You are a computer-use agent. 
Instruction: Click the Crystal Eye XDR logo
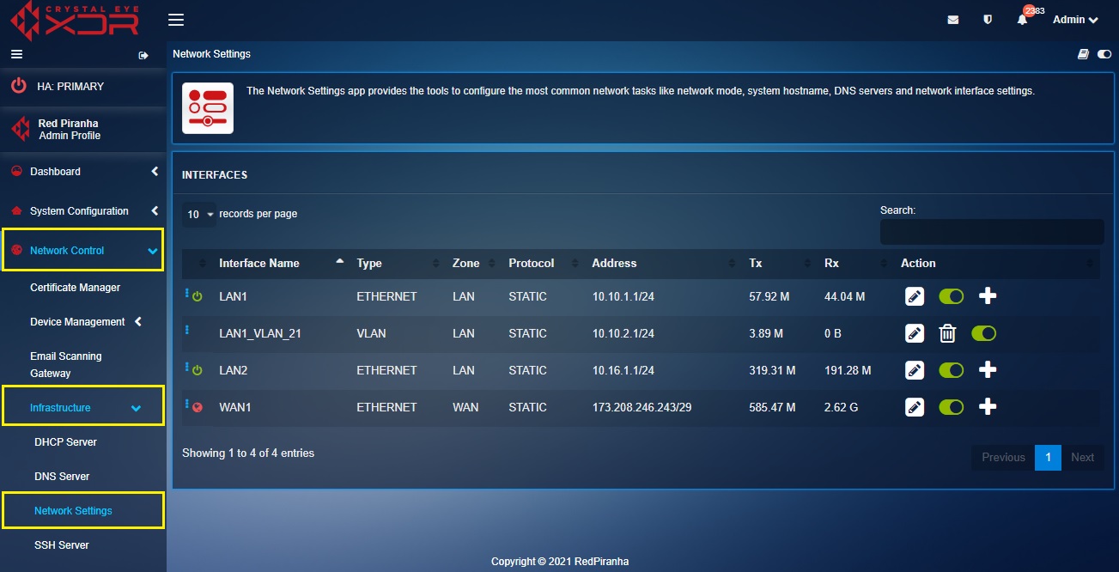pyautogui.click(x=76, y=21)
